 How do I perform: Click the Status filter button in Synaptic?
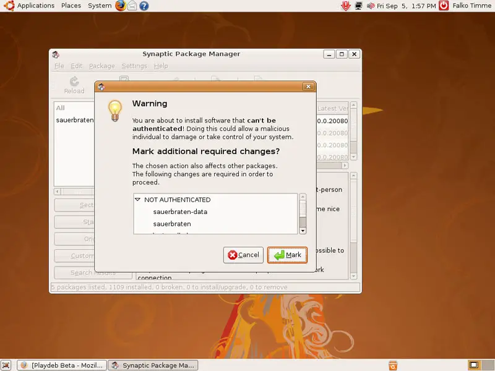point(74,222)
